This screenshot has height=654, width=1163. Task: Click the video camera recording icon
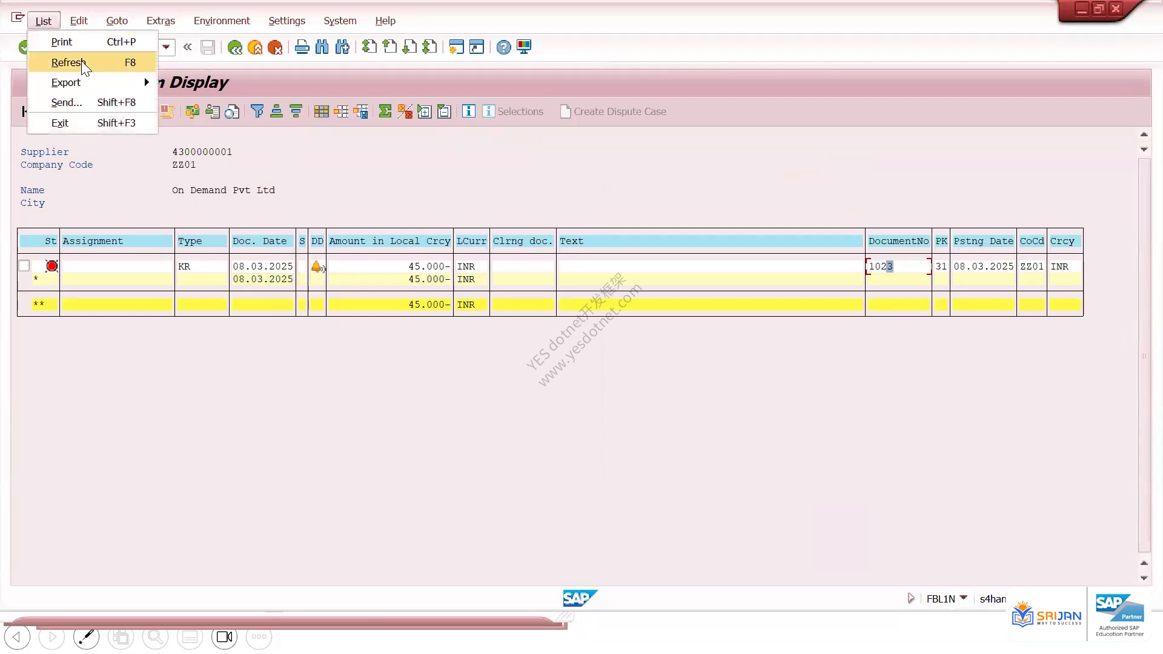point(225,637)
